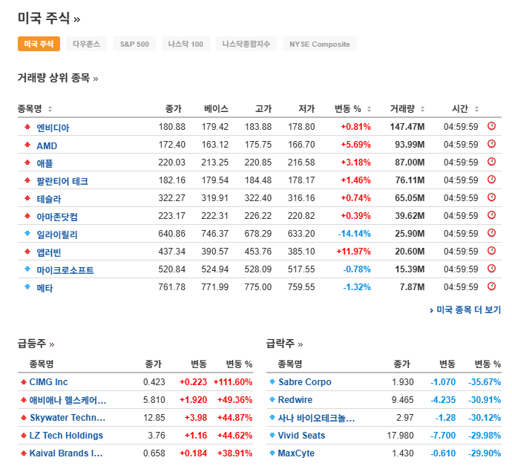Click the clock icon in 메타 row
The width and height of the screenshot is (512, 469).
click(491, 286)
